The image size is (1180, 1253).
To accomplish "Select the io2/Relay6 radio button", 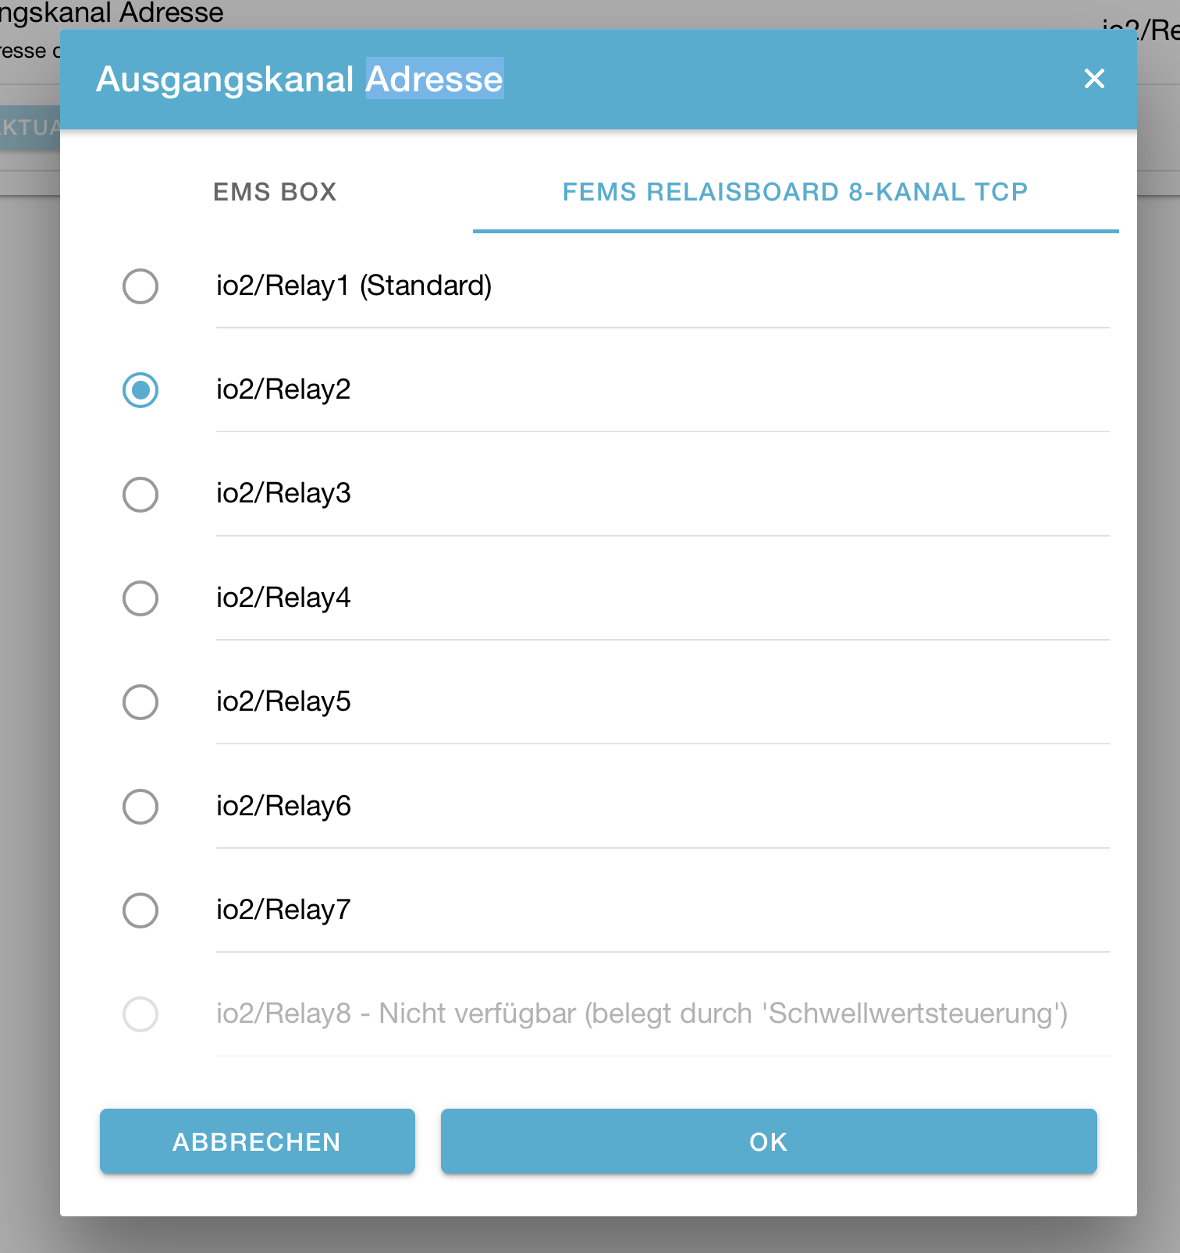I will [140, 807].
